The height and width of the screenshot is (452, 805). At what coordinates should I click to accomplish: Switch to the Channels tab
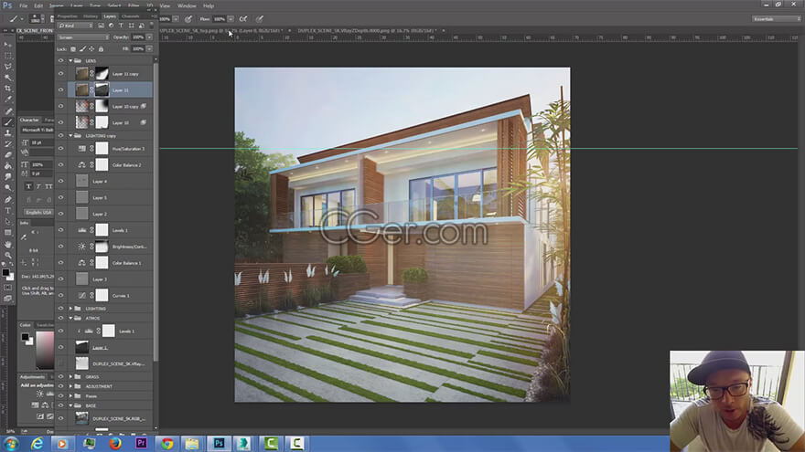point(131,16)
